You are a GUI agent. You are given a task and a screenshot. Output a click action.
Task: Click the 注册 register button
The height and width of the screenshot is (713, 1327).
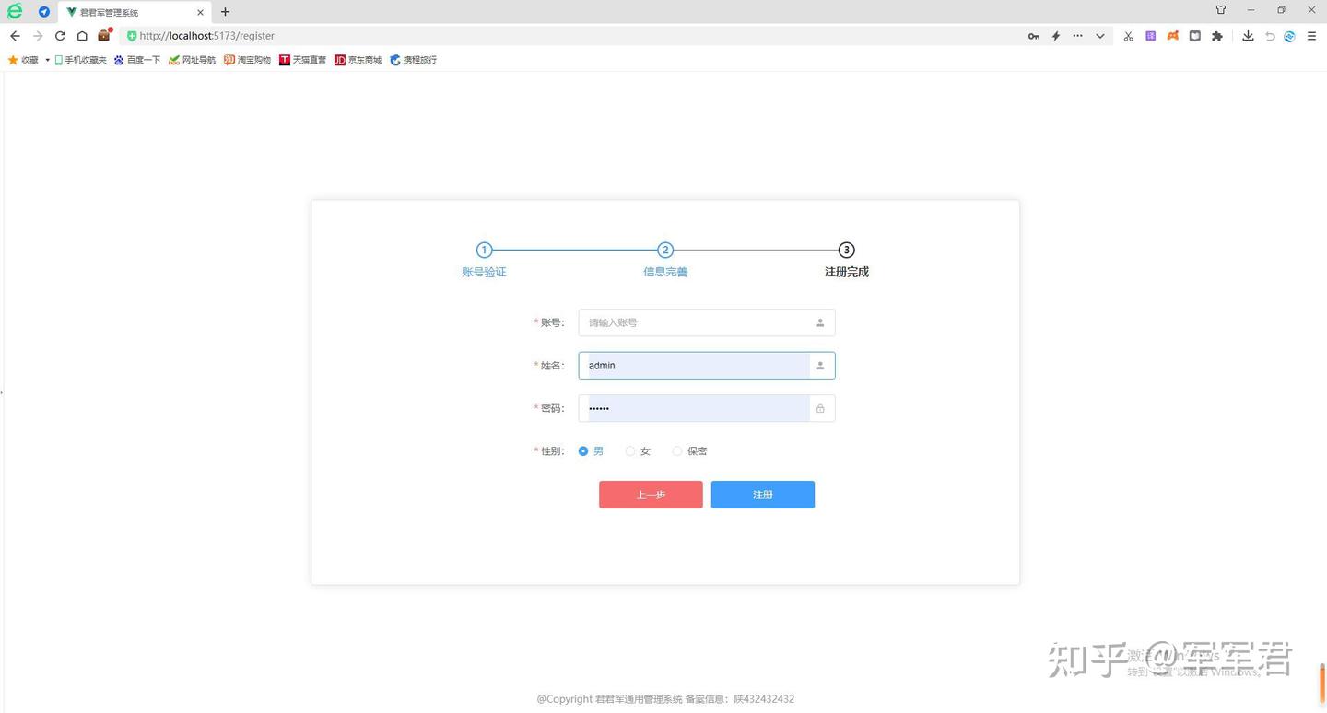[x=762, y=495]
